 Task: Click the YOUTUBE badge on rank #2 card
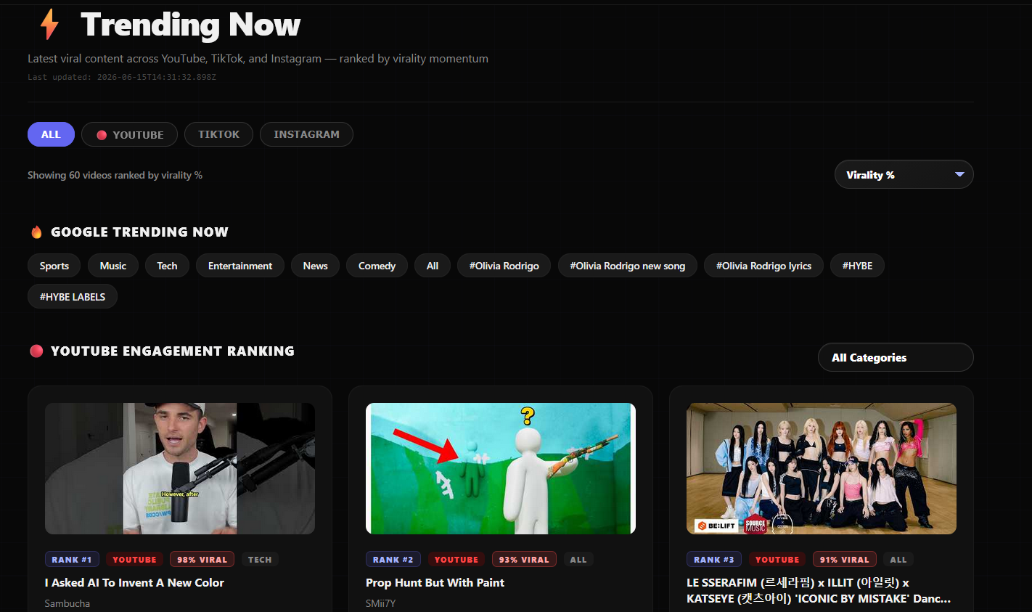click(456, 560)
